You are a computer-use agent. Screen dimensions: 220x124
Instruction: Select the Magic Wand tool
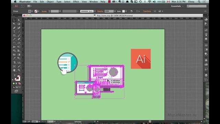click(x=14, y=24)
